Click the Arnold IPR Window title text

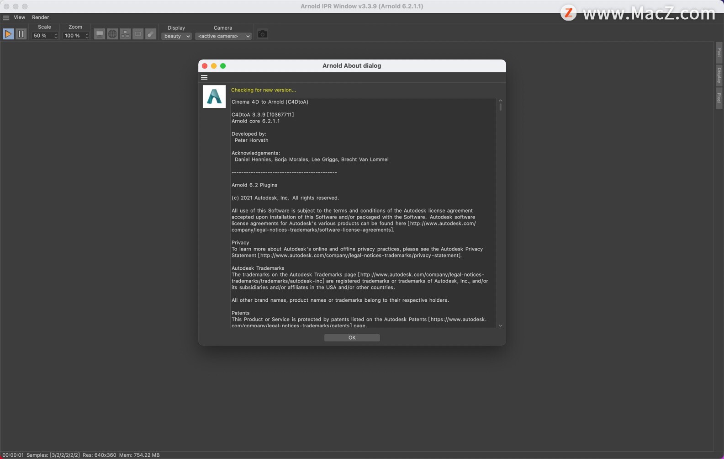pos(362,6)
